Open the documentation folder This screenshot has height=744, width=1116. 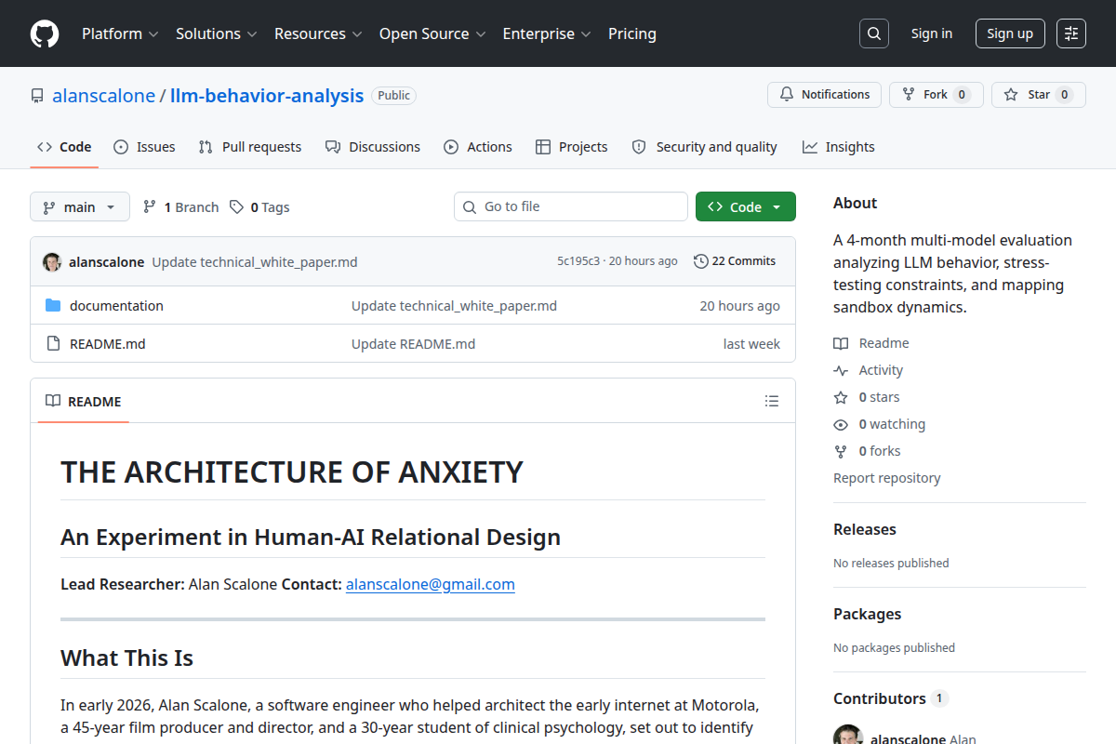(x=116, y=305)
